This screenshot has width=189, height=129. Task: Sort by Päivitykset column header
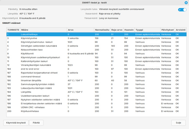pyautogui.click(x=168, y=30)
